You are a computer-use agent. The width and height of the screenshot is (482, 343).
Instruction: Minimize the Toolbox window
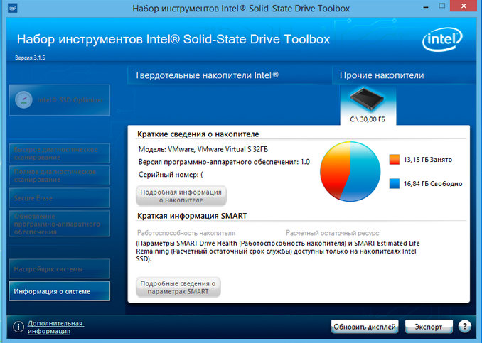pos(426,6)
